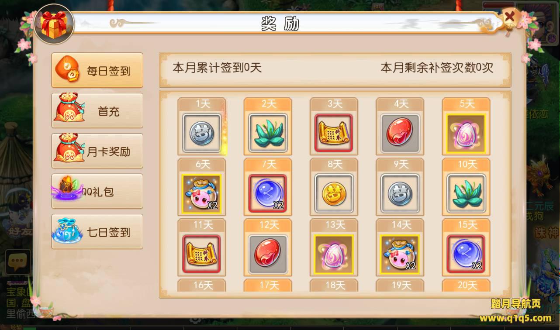Tap the day 5 glowing pink egg
560x330 pixels.
pos(466,133)
